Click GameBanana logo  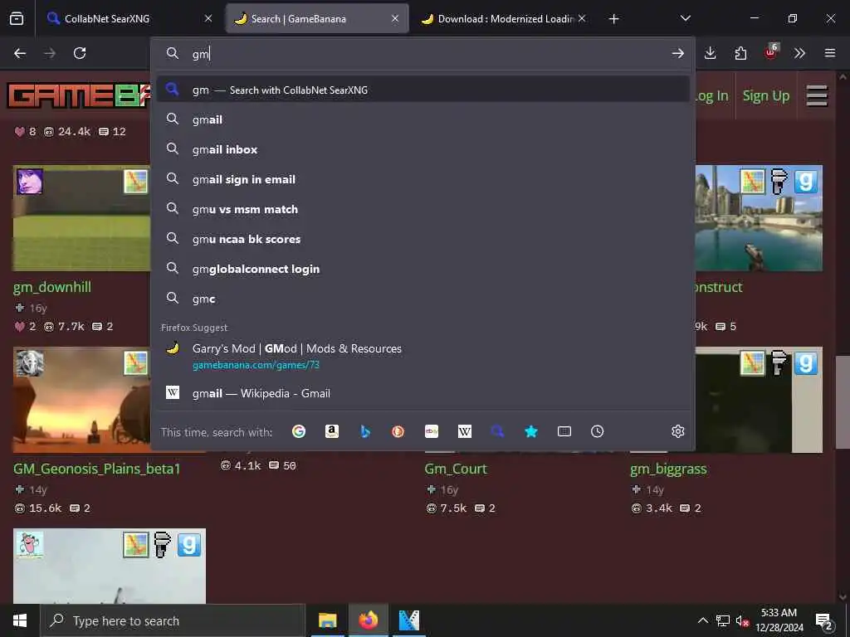[x=79, y=95]
